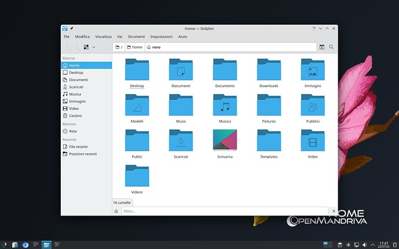Open the Pubblici folder
399x249 pixels.
click(x=312, y=105)
